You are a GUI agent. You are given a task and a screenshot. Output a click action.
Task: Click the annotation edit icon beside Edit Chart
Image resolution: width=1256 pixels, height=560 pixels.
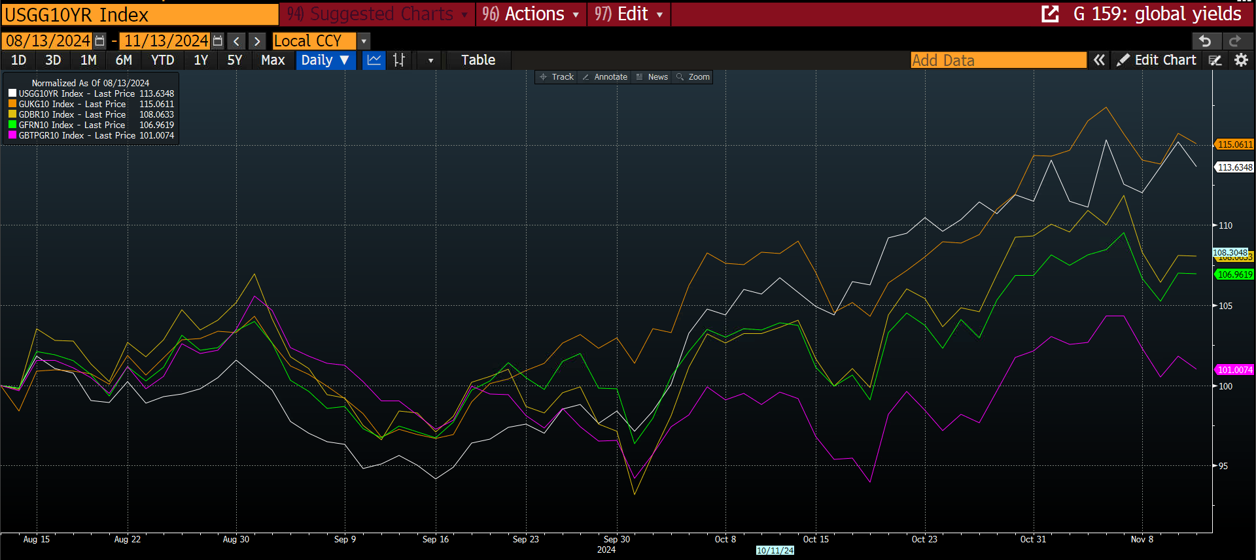(1215, 60)
